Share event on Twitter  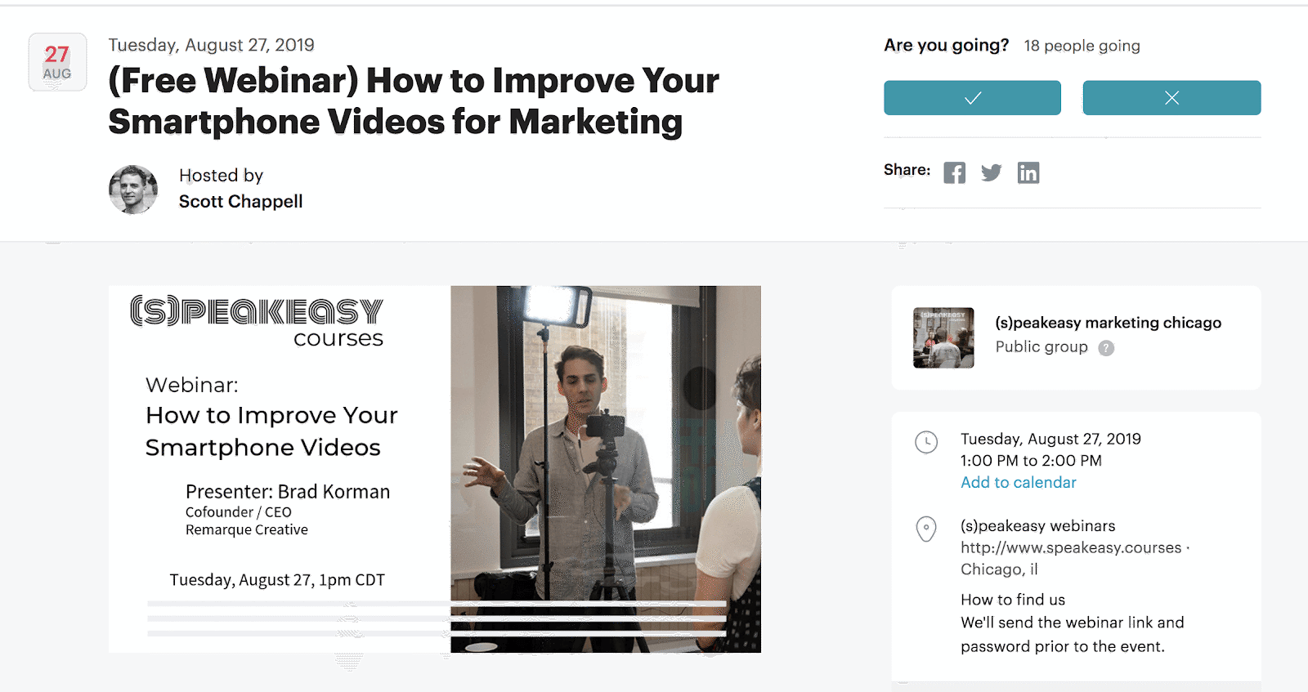pos(992,172)
